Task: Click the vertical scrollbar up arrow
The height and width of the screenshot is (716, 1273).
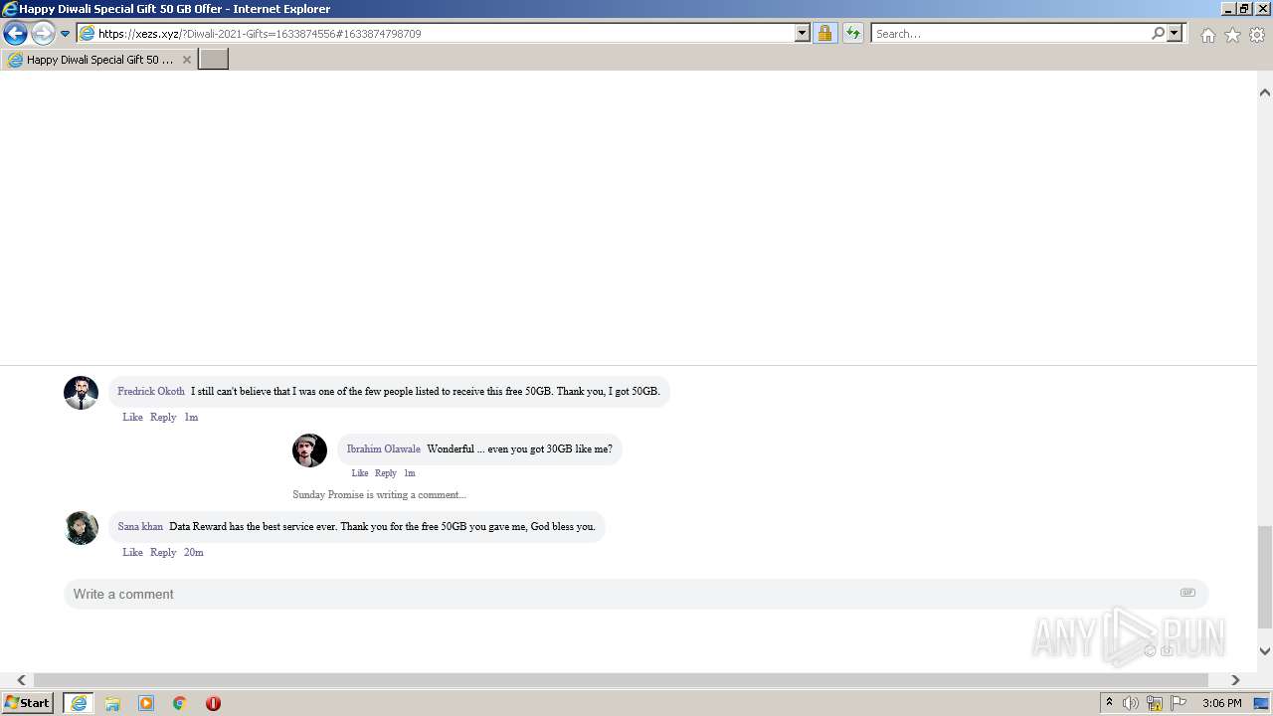Action: 1265,92
